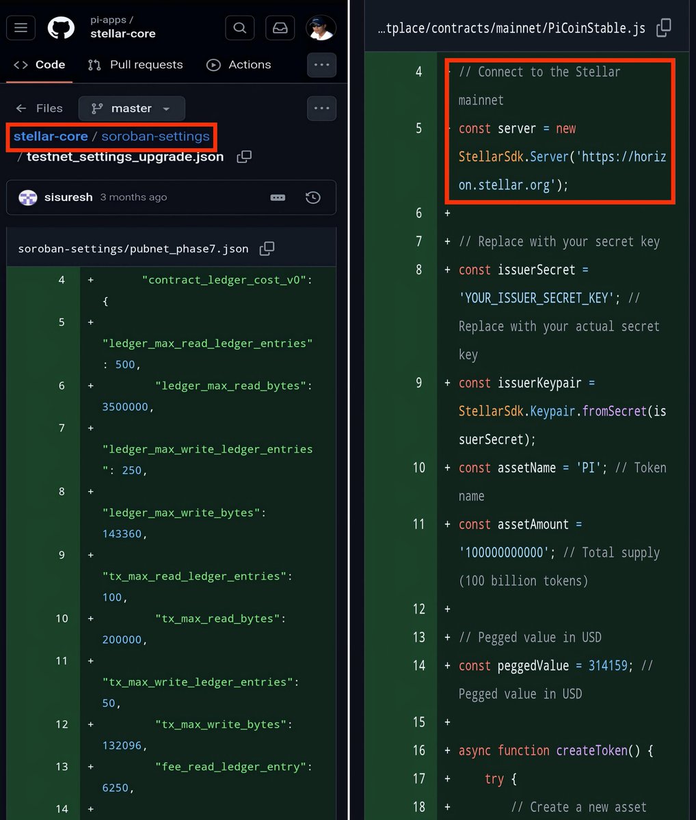Select line number 9 in pubnet_phase7.json

[62, 556]
